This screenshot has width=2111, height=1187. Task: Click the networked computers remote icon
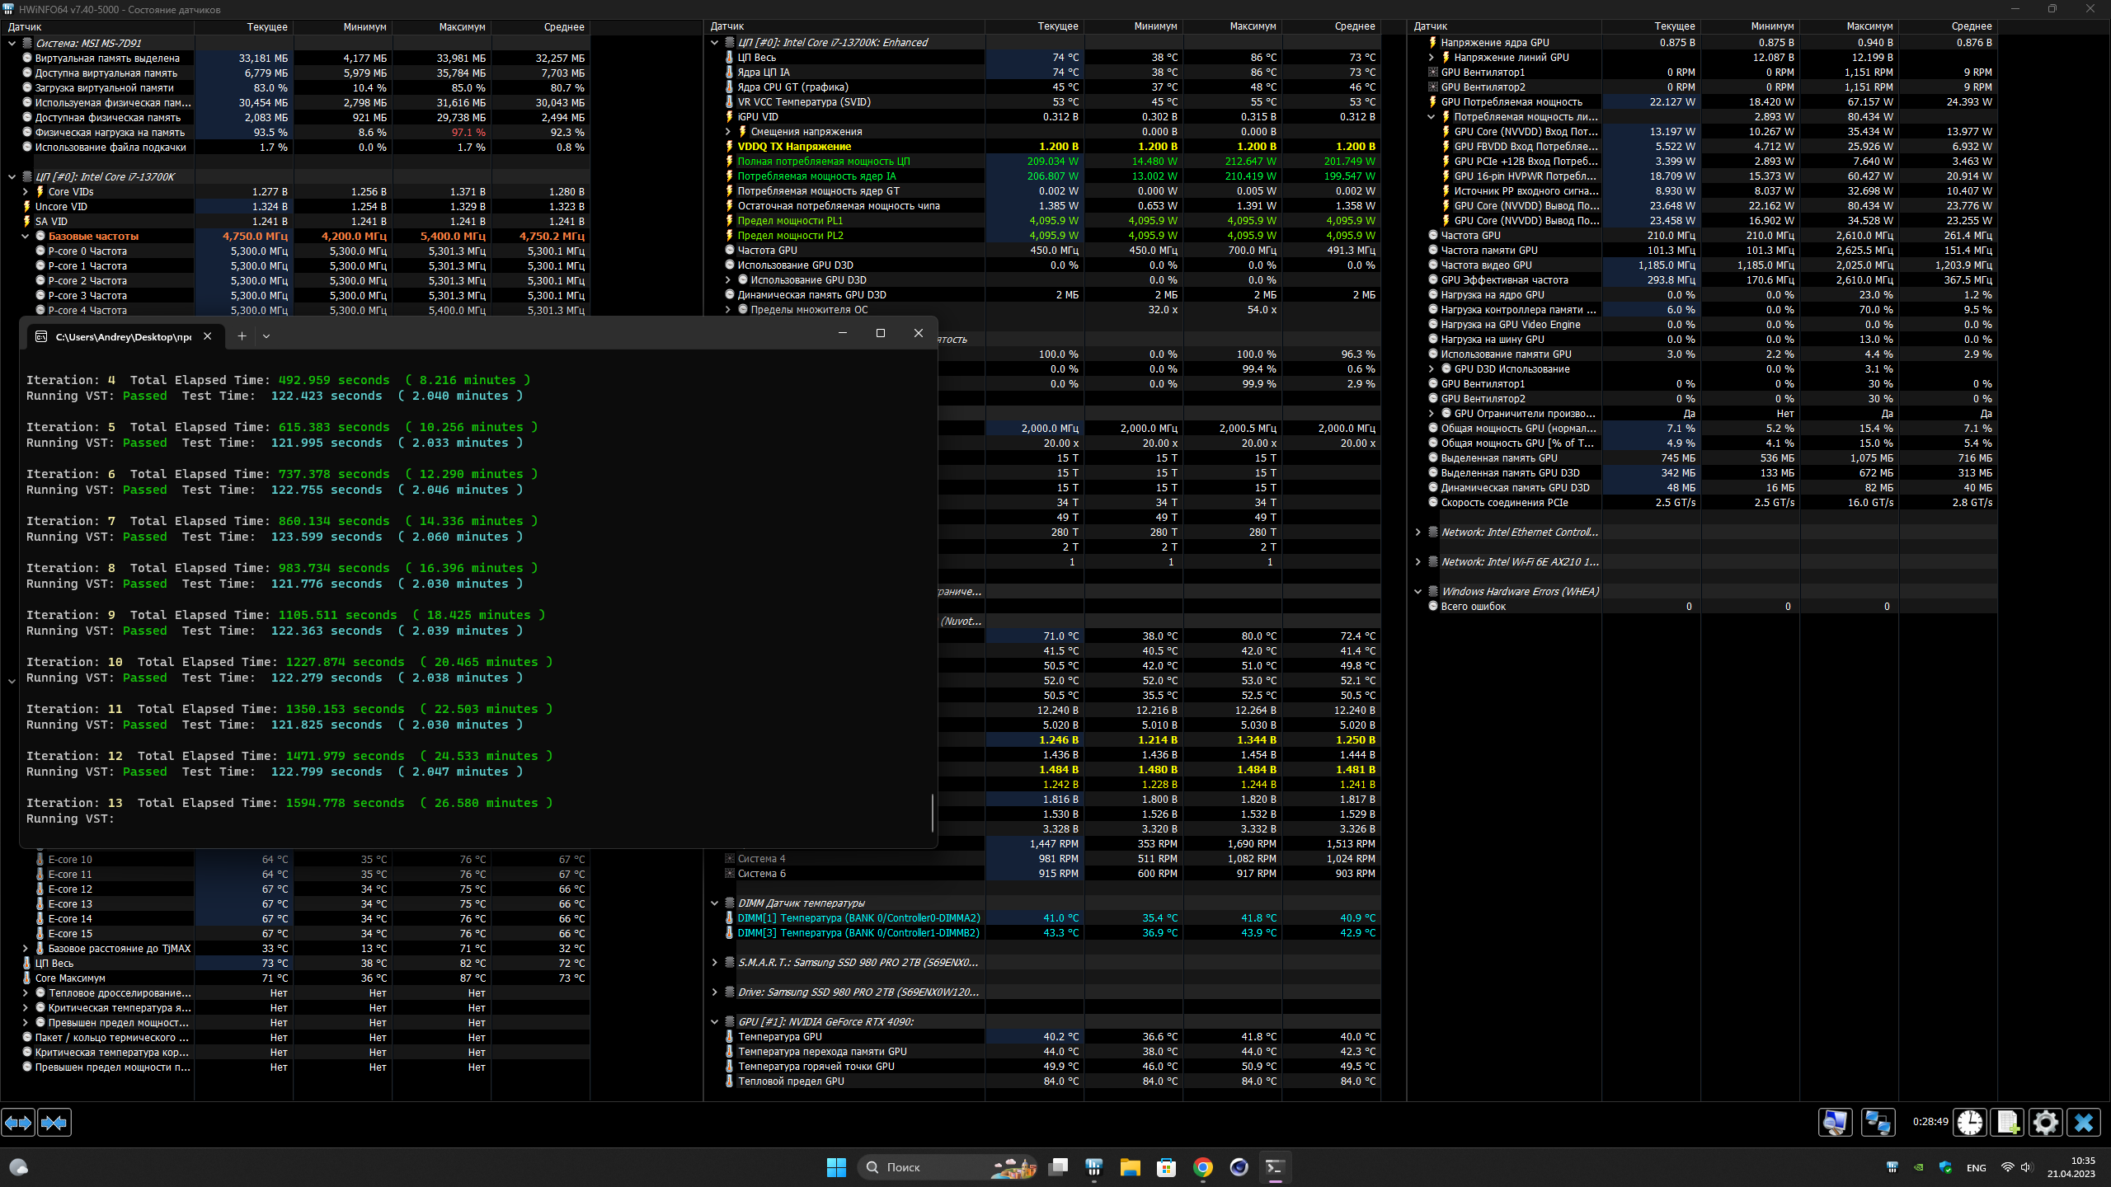pos(1878,1122)
